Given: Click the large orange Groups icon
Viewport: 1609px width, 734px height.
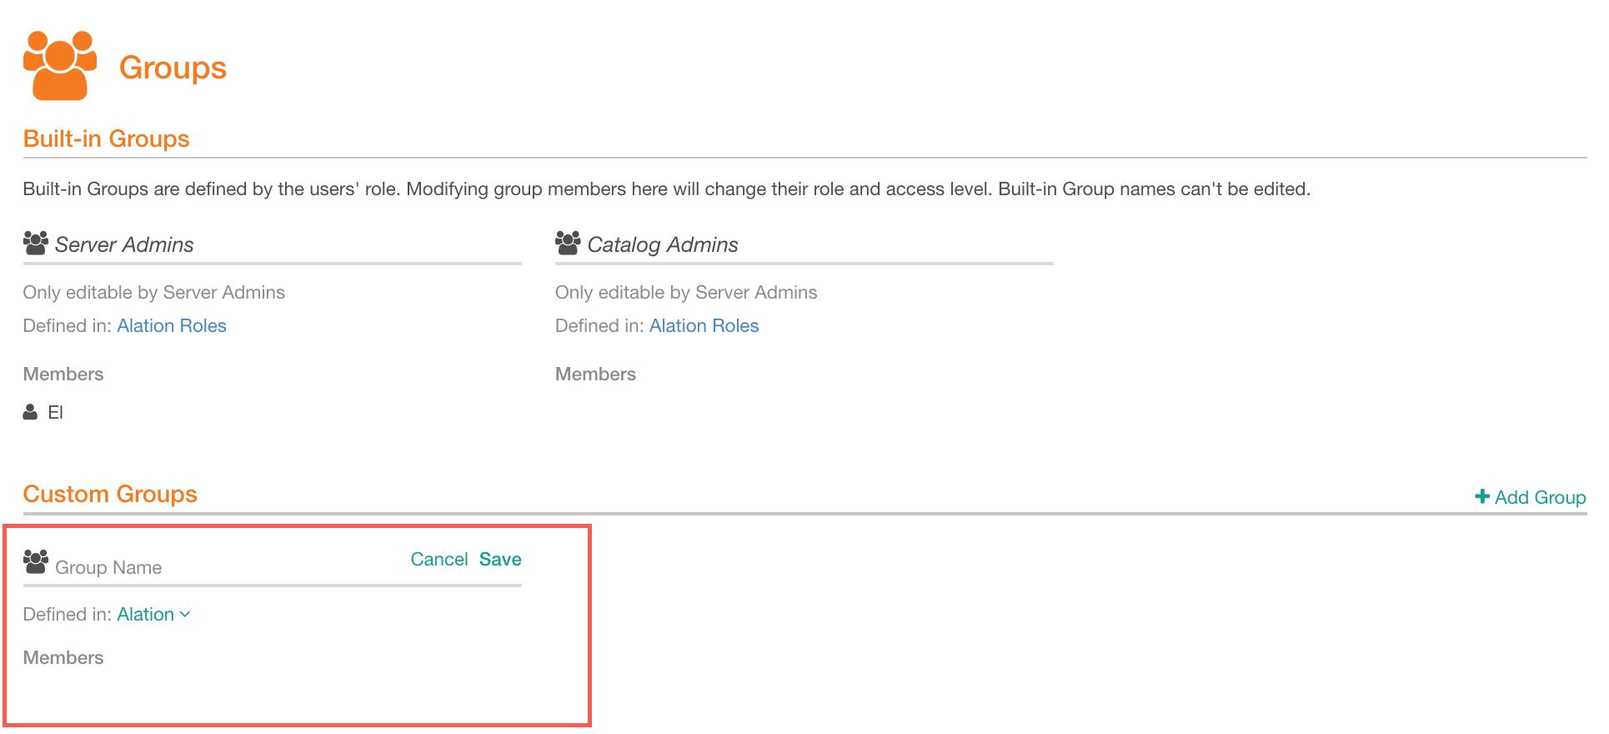Looking at the screenshot, I should pos(60,66).
